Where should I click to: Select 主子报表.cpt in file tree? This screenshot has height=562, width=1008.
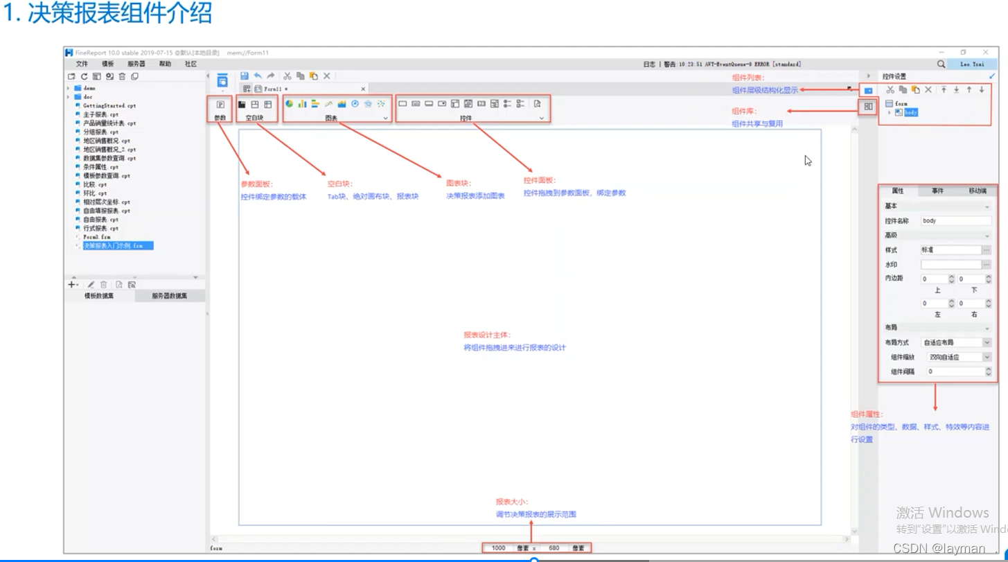click(x=101, y=114)
